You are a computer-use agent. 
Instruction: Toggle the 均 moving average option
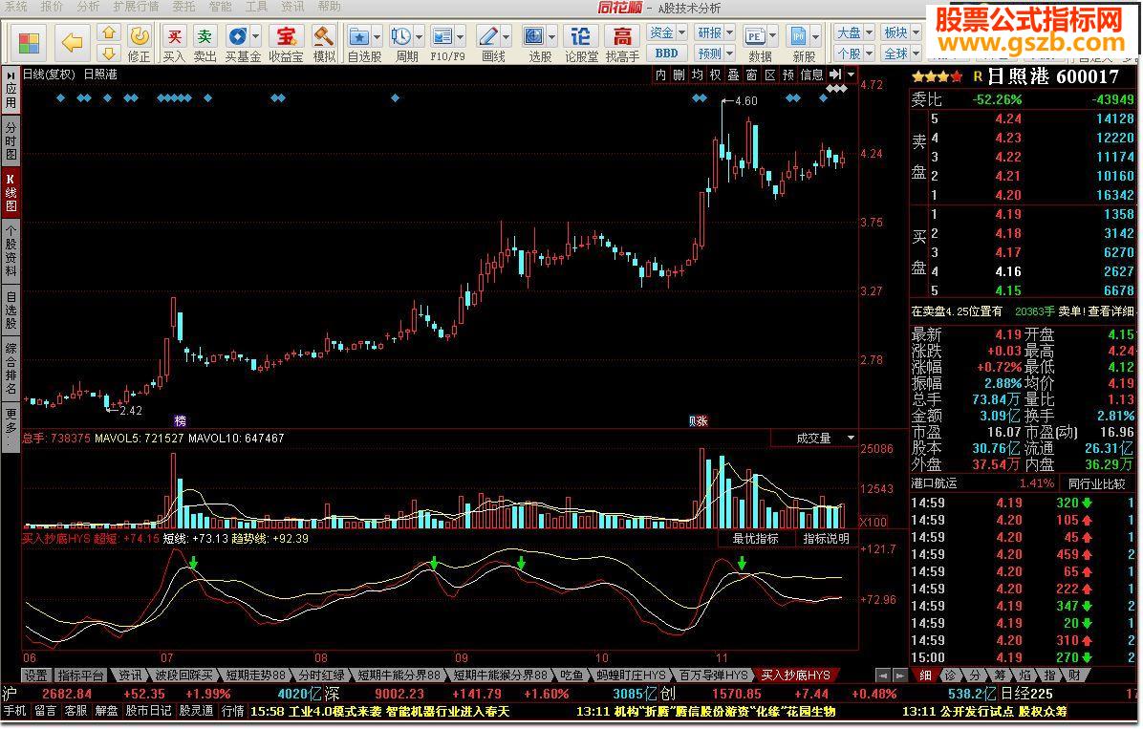tap(697, 75)
